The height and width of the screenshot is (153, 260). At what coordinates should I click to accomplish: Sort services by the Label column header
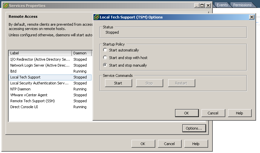40,53
